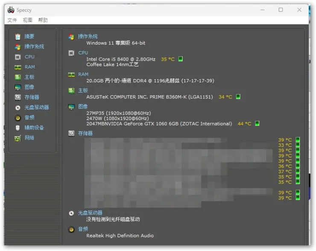Click 操作系统 heading link in summary
Screen dimensions: 316x251
pyautogui.click(x=88, y=36)
